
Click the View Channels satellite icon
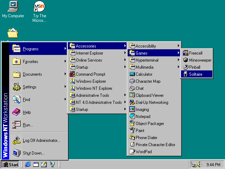[52, 164]
